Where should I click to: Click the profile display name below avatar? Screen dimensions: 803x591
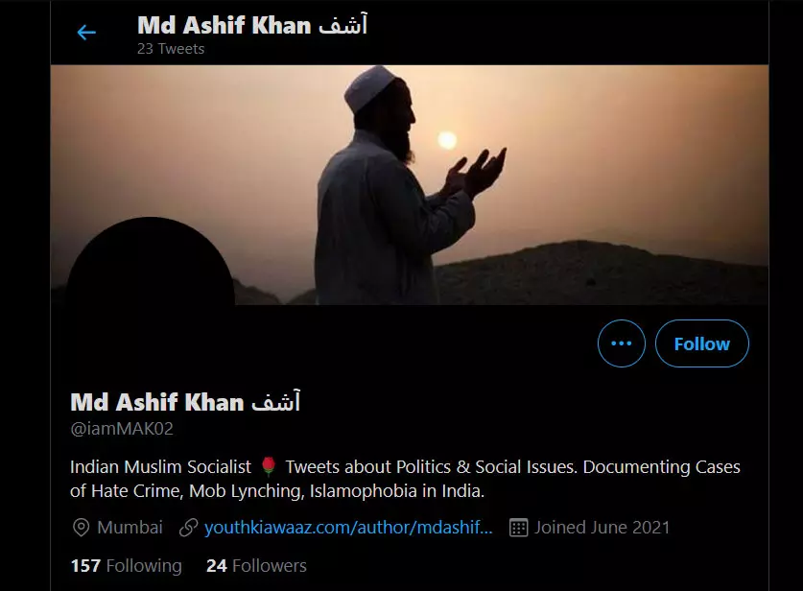coord(185,402)
